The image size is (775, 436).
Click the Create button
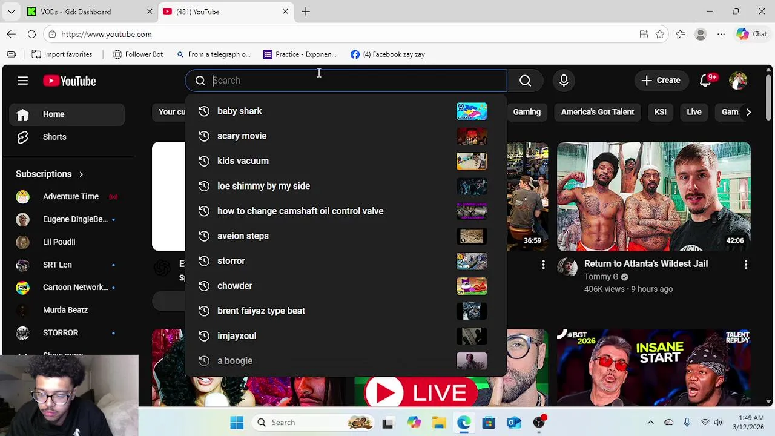(661, 81)
